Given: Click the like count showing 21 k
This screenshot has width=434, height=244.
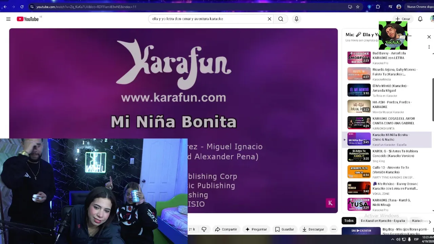Looking at the screenshot, I should tap(192, 229).
